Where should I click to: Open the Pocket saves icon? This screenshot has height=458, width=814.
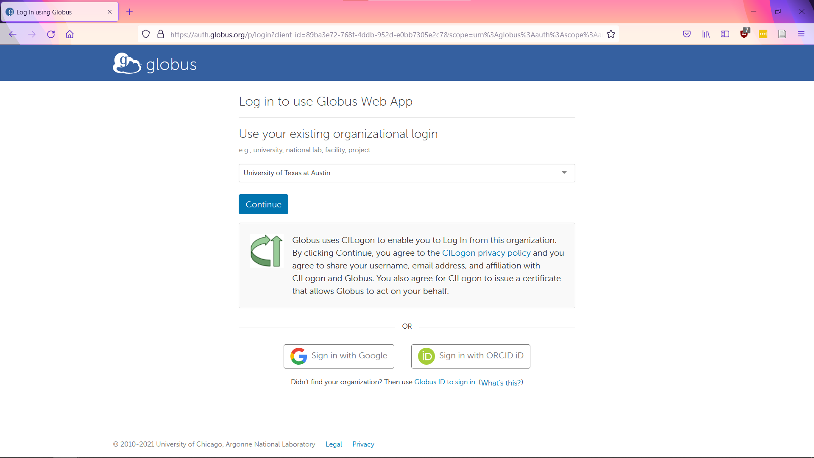[x=687, y=34]
